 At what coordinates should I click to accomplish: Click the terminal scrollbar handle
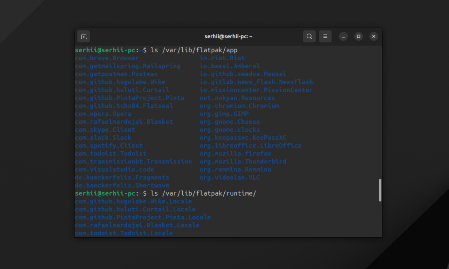click(380, 190)
